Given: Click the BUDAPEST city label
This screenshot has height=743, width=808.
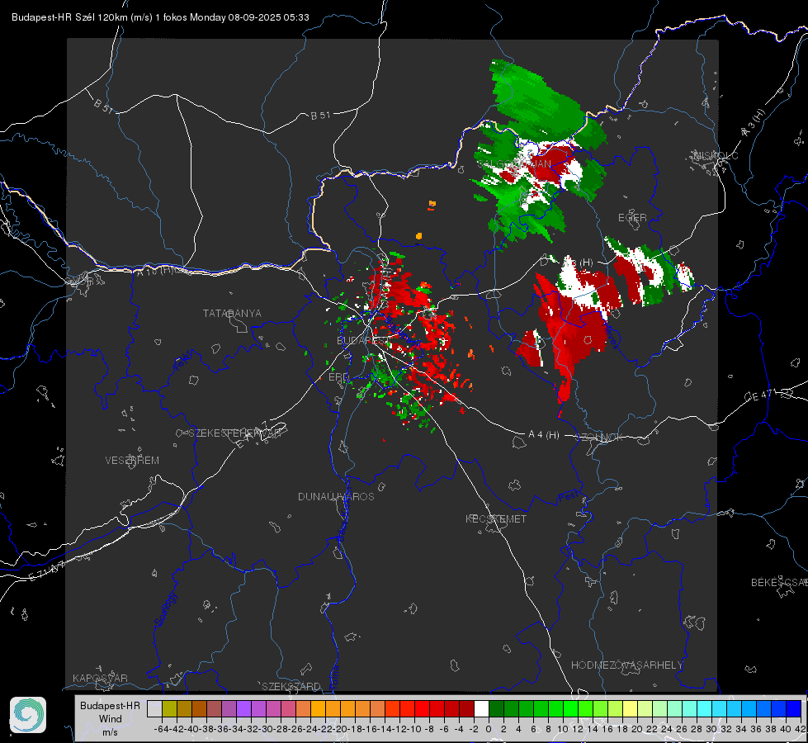Looking at the screenshot, I should click(x=361, y=341).
